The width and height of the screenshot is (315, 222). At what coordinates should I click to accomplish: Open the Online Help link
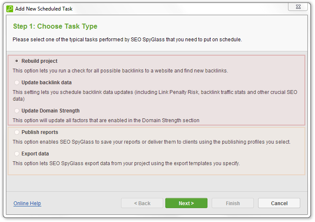(x=27, y=203)
